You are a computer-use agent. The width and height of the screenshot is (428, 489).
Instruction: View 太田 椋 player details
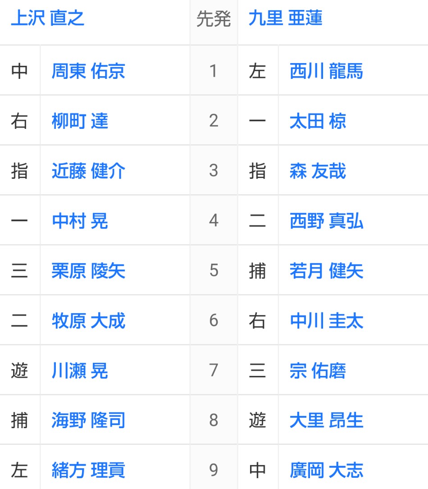[x=318, y=121]
